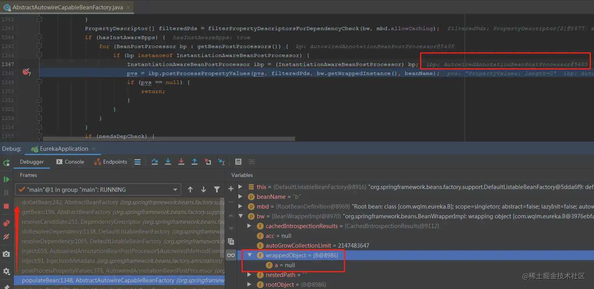
Task: Select frame doResolveDependency:1138
Action: [119, 232]
